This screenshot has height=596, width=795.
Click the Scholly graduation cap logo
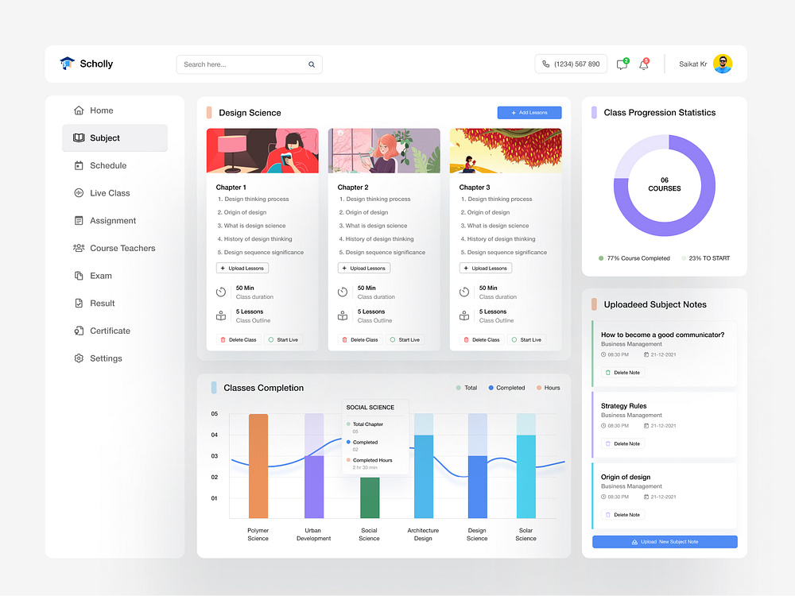(68, 63)
